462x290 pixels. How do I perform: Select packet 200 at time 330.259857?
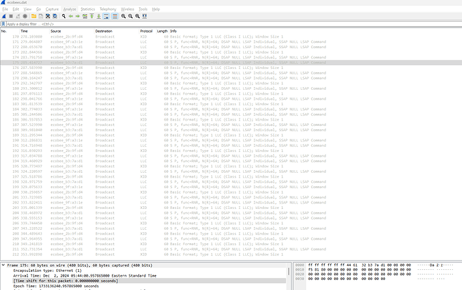tap(231, 192)
